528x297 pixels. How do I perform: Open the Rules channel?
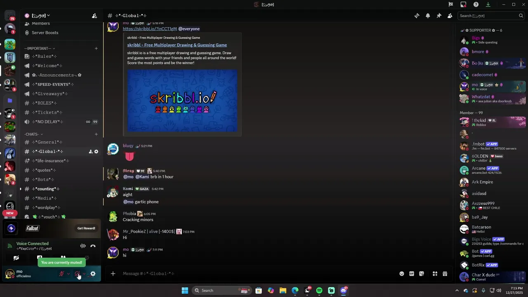click(61, 56)
